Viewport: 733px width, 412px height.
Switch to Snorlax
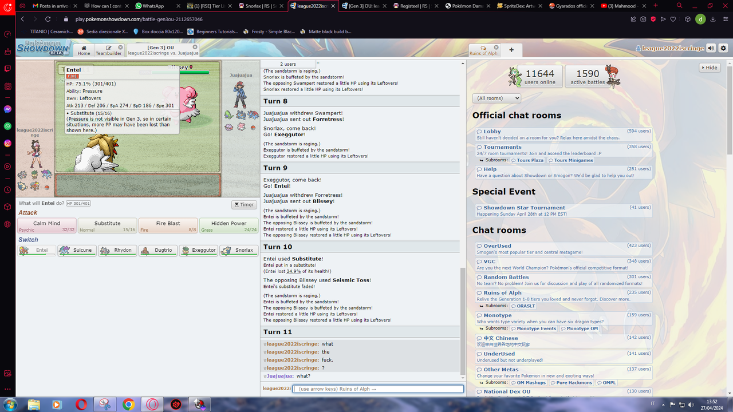coord(239,250)
